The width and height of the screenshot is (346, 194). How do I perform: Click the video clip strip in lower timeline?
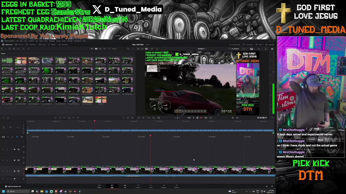[x=150, y=170]
